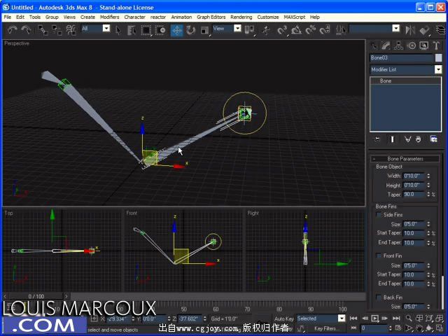This screenshot has height=336, width=448.
Task: Choose the Select Object arrow tool
Action: click(118, 30)
